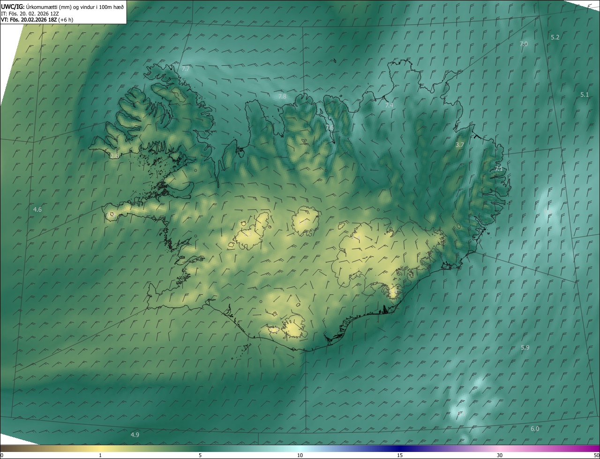
Task: Click the 2.6 label near the Westfjords coast
Action: coord(114,156)
